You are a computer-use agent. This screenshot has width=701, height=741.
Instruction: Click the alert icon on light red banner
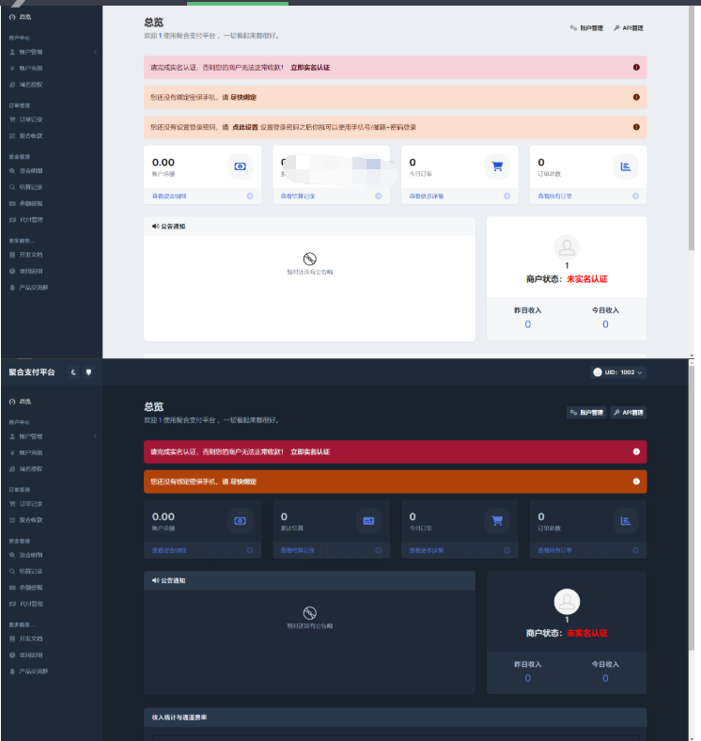tap(636, 68)
